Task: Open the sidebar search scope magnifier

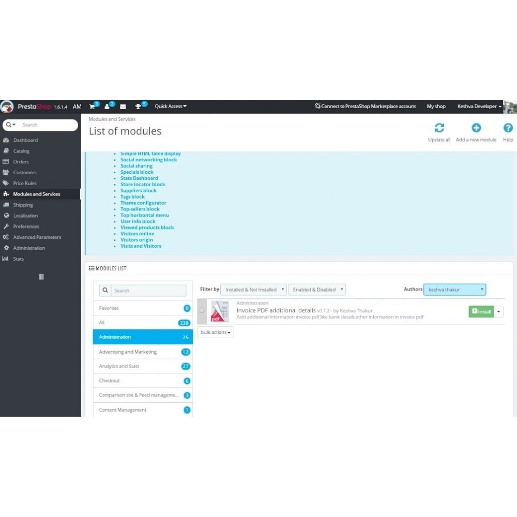Action: (x=10, y=125)
